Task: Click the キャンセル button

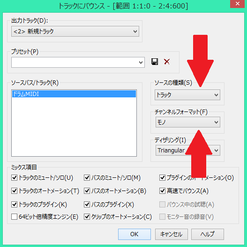Action: [172, 234]
